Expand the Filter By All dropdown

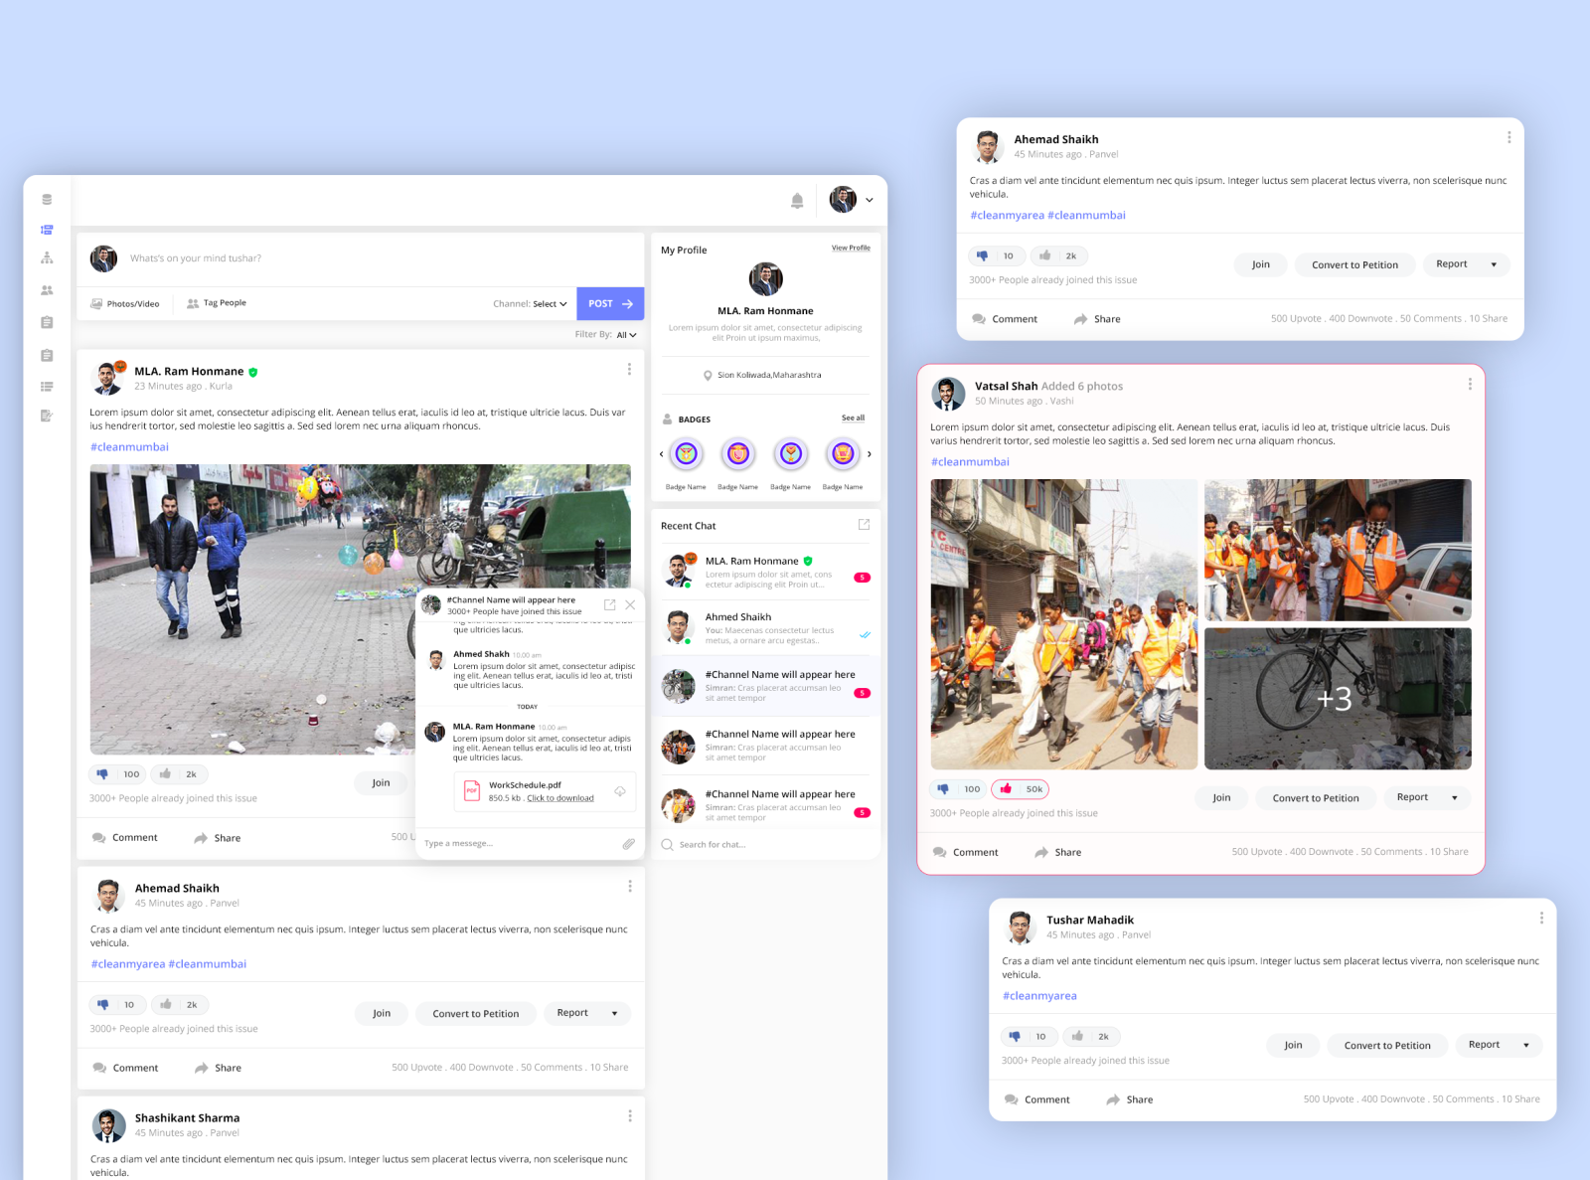(x=626, y=335)
